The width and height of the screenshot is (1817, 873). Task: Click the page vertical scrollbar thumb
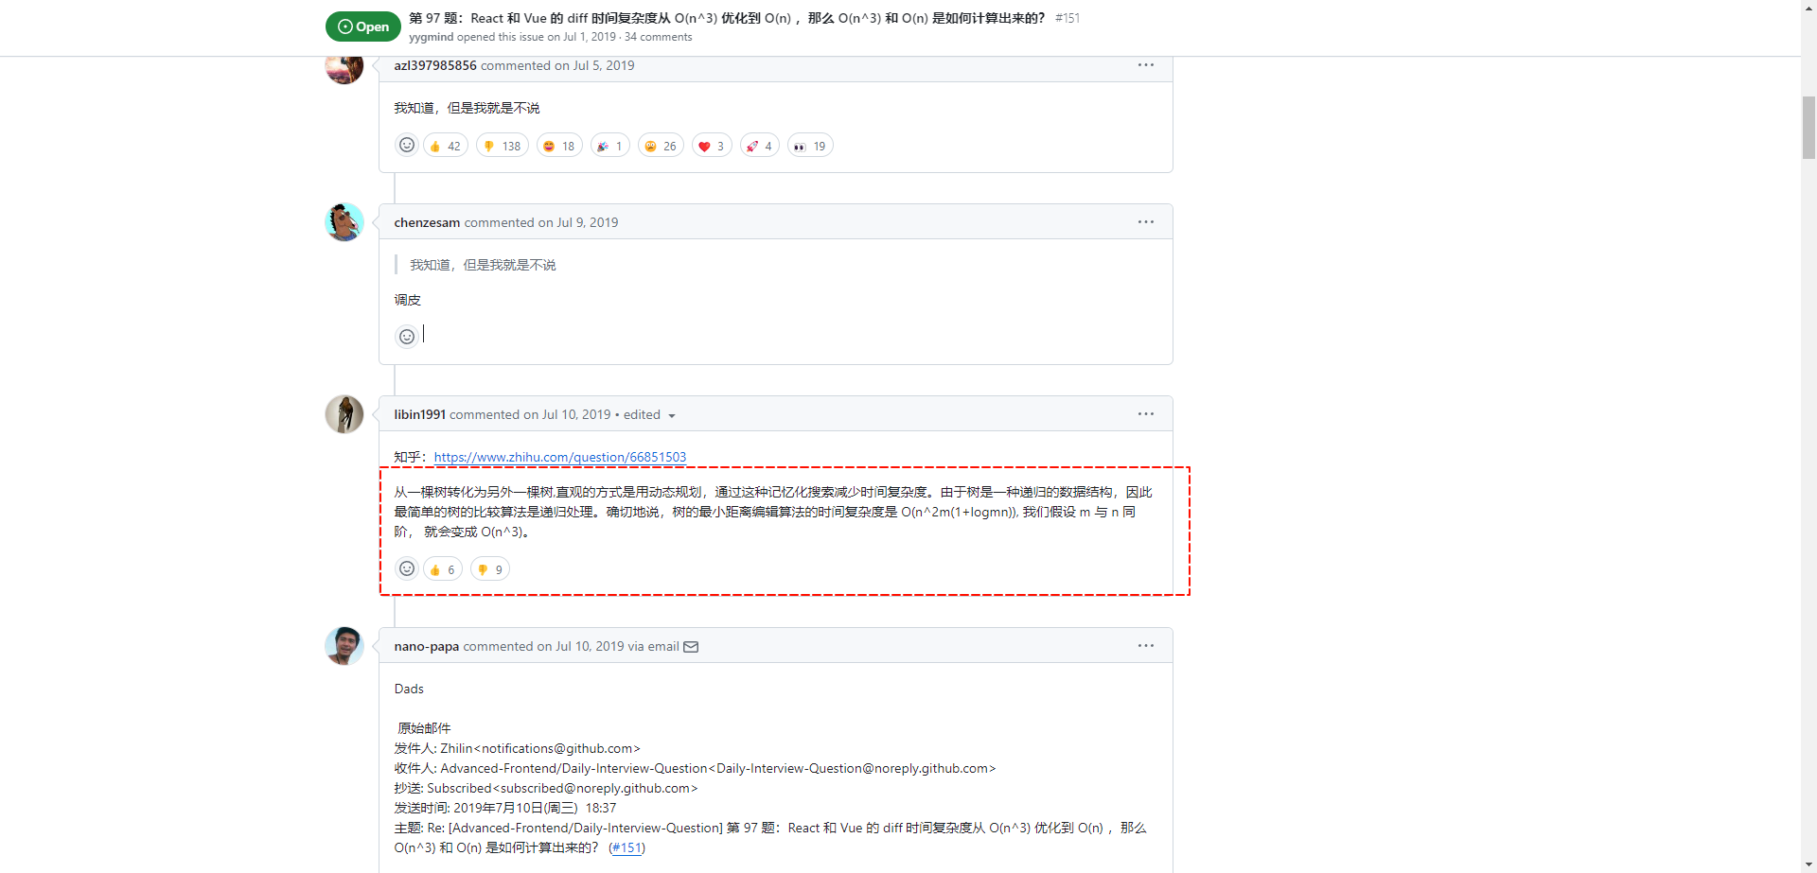1808,128
